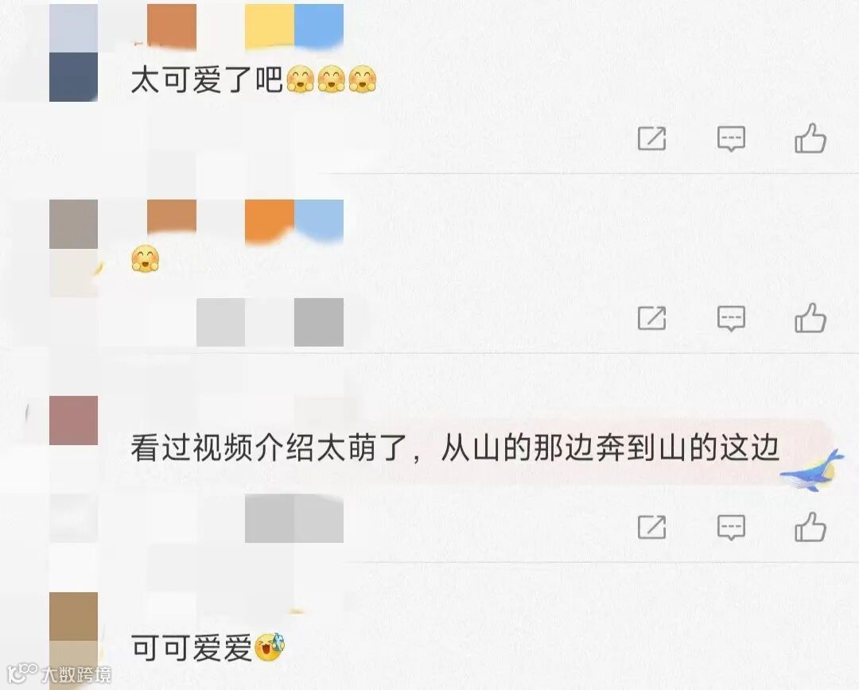859x690 pixels.
Task: Reply to the "太可爱了吧" comment
Action: tap(732, 138)
